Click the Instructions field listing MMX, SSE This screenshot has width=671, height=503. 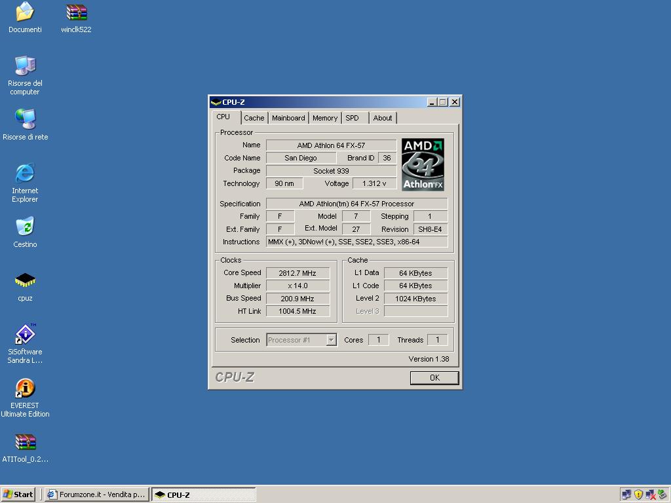point(357,242)
